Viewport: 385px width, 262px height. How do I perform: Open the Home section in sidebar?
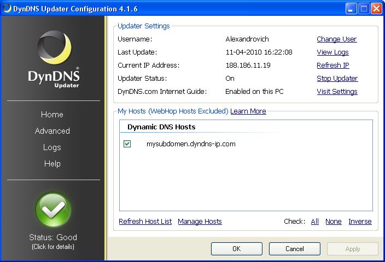(52, 115)
